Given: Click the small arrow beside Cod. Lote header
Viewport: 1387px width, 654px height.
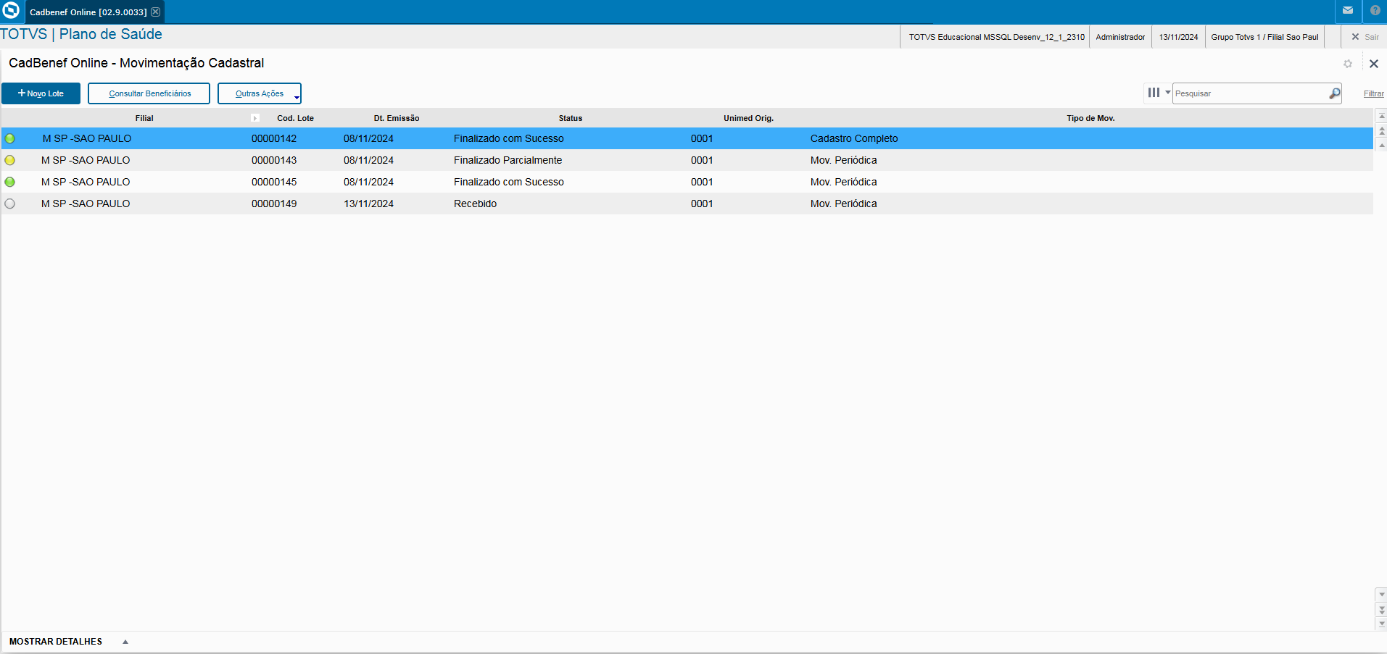Looking at the screenshot, I should 255,118.
